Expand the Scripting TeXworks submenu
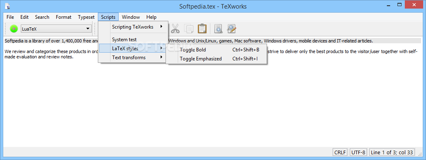 point(133,27)
